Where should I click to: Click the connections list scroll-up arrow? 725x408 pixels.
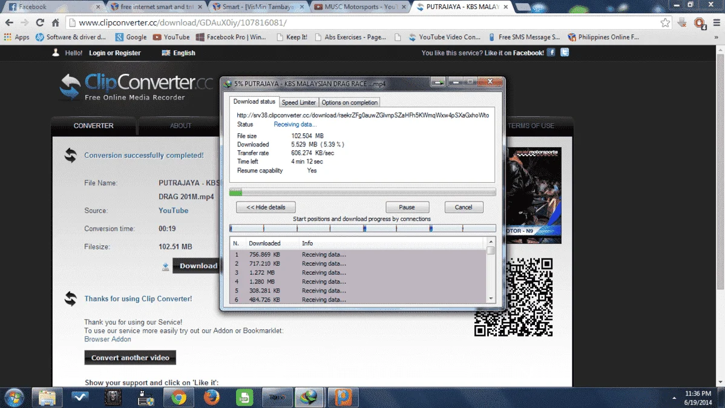coord(491,242)
